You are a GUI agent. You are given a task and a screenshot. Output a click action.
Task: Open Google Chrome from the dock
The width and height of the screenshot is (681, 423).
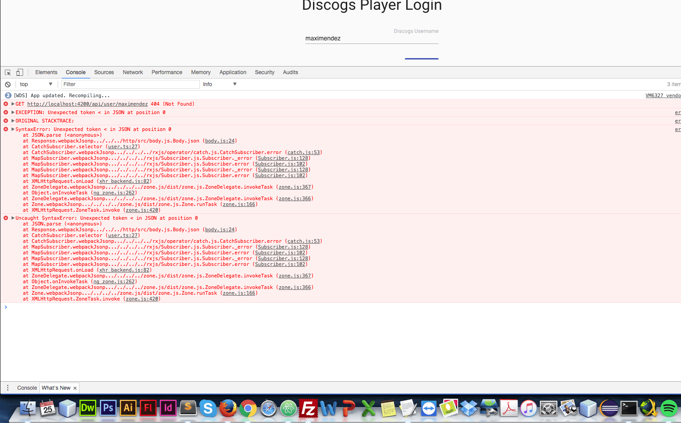tap(248, 408)
